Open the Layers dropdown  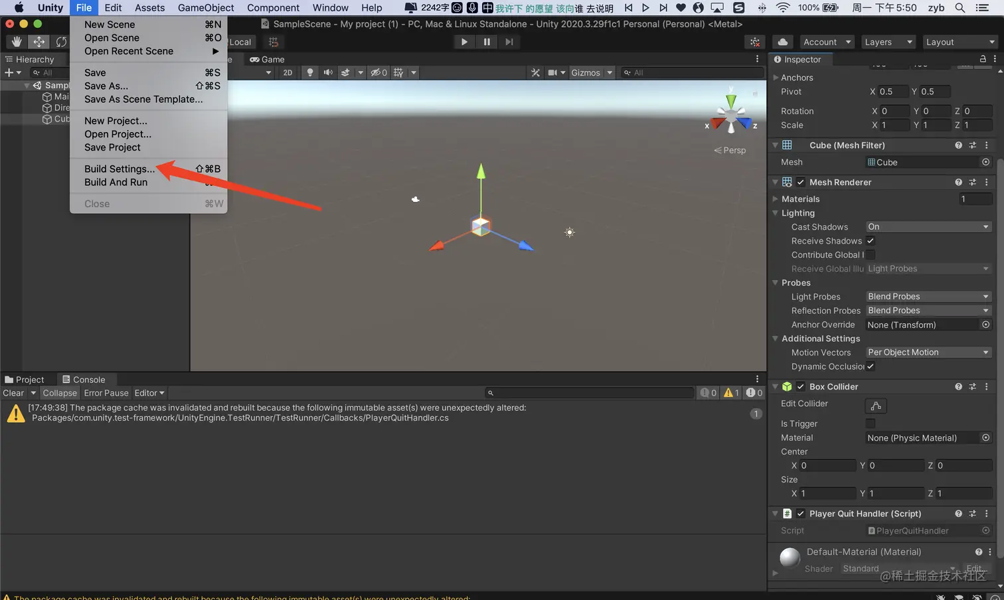click(888, 42)
